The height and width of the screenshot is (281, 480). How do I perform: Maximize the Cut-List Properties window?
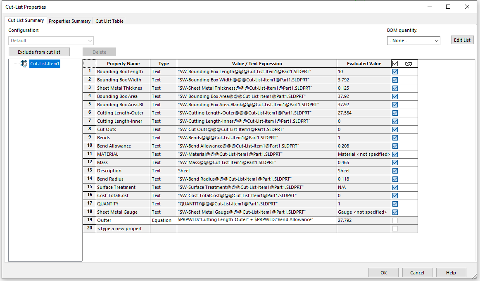[448, 7]
